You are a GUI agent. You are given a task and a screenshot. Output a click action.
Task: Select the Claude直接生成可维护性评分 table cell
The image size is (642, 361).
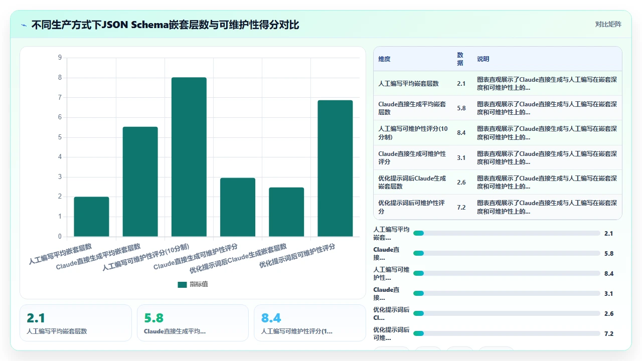tap(413, 158)
